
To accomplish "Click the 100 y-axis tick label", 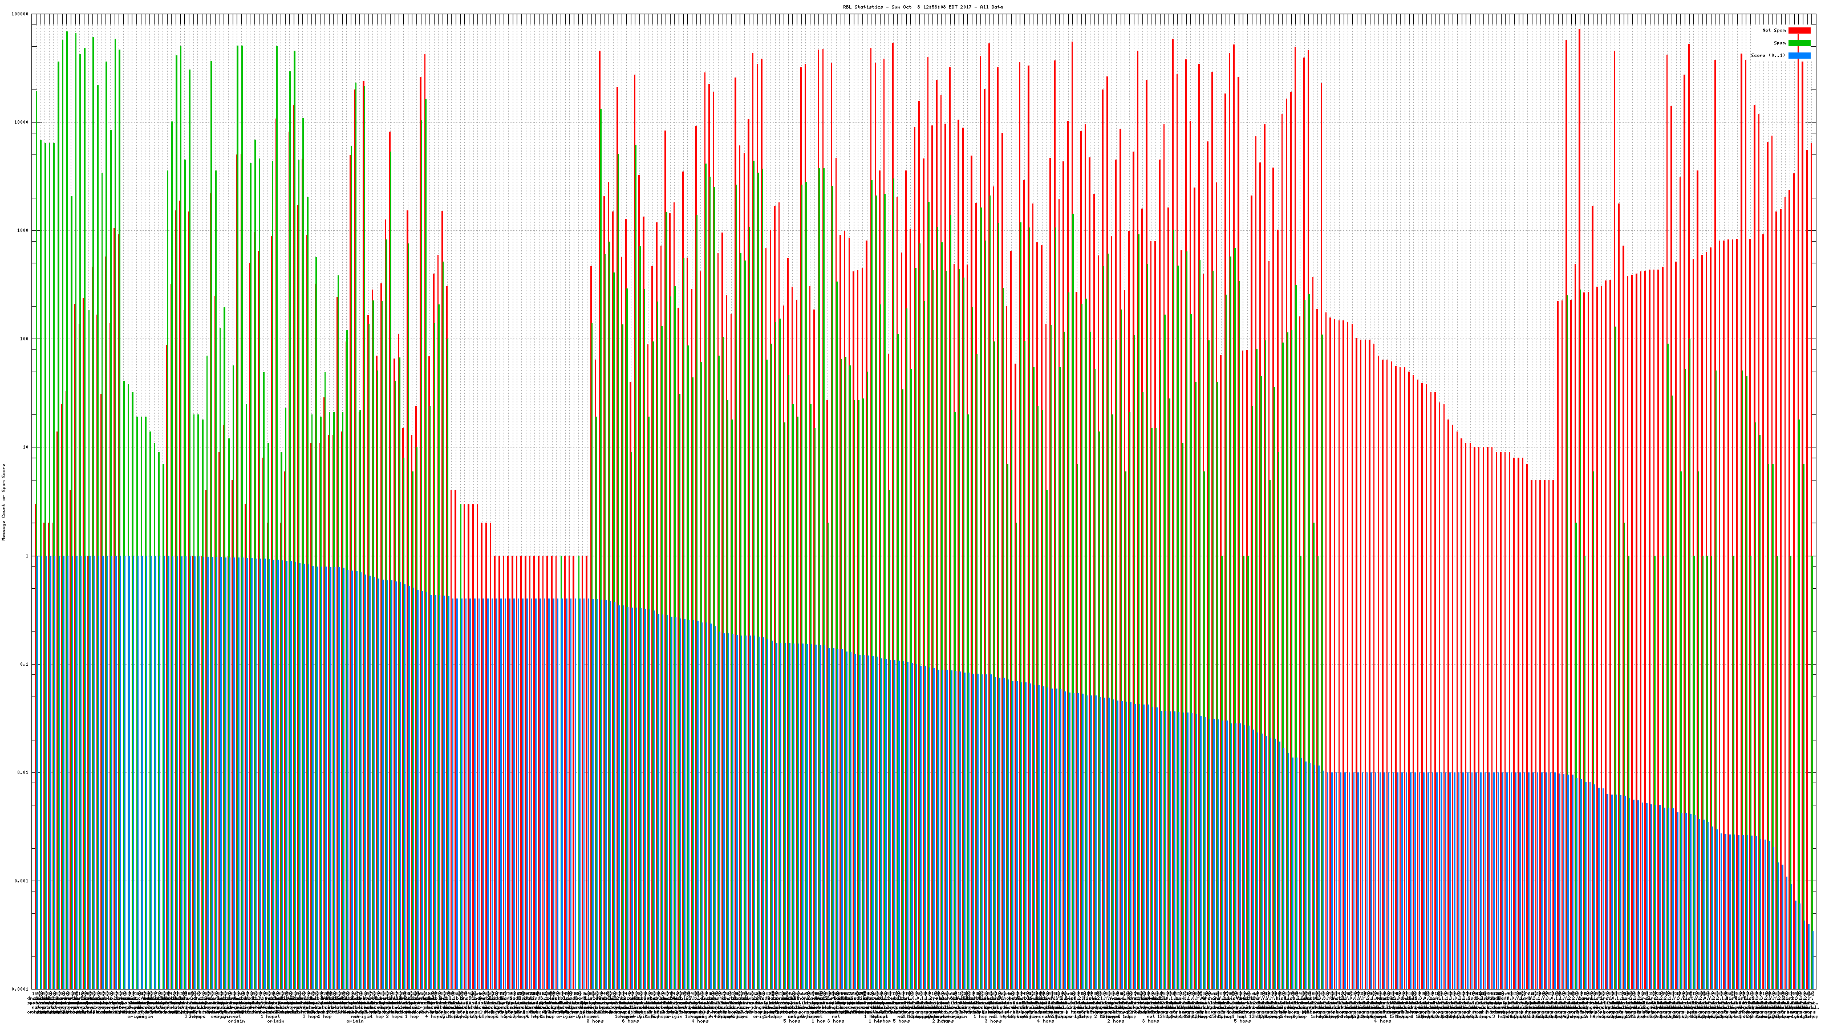I will pyautogui.click(x=25, y=339).
